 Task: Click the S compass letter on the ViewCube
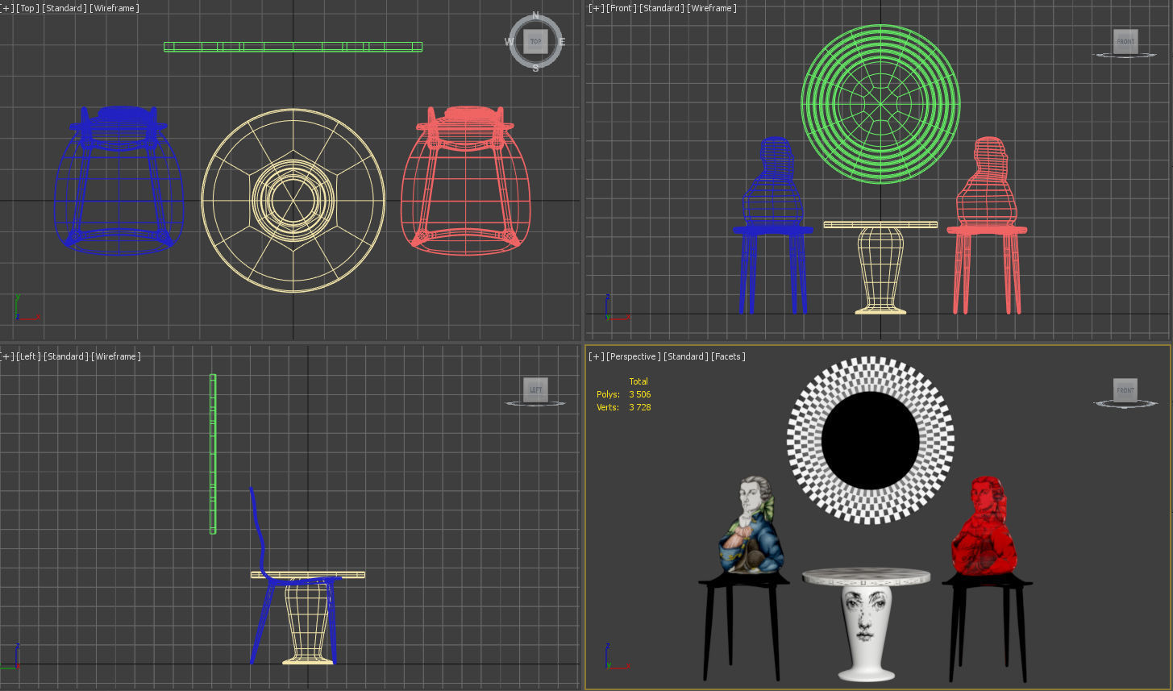[535, 69]
